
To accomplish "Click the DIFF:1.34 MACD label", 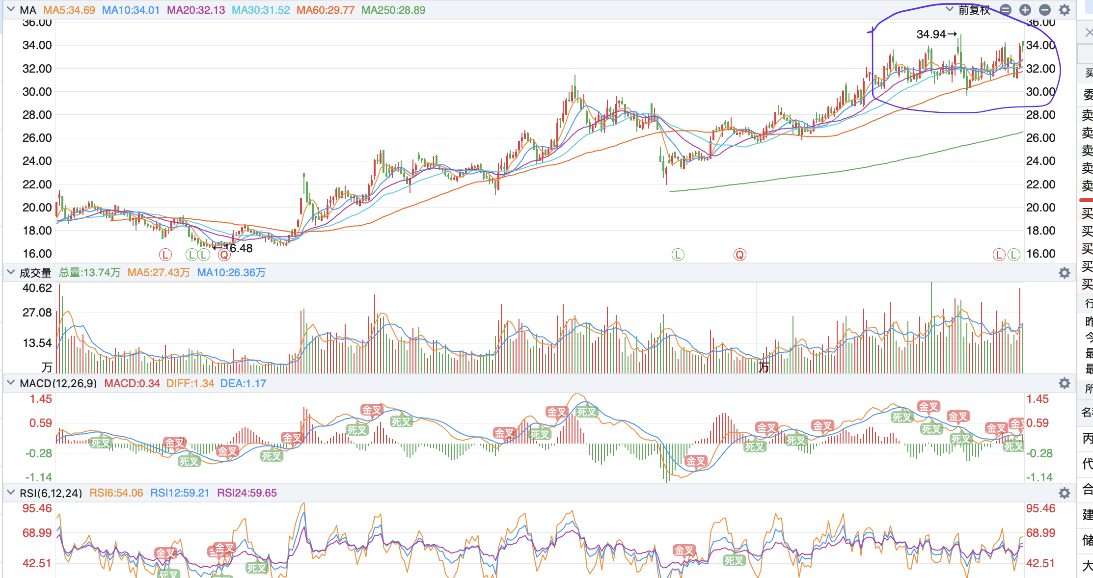I will click(x=190, y=383).
